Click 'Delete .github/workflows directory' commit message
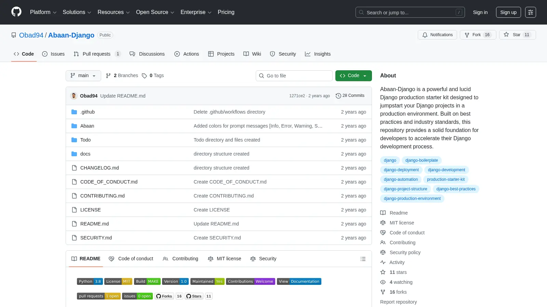The image size is (547, 307). coord(229,112)
